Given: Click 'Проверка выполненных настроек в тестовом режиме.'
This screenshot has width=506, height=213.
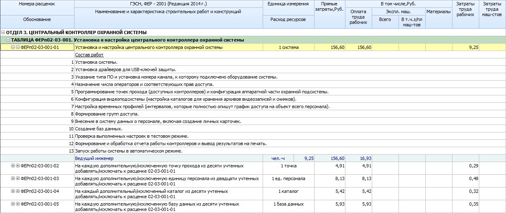Looking at the screenshot, I should coord(132,136).
